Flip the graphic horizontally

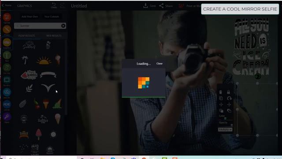[x=221, y=104]
